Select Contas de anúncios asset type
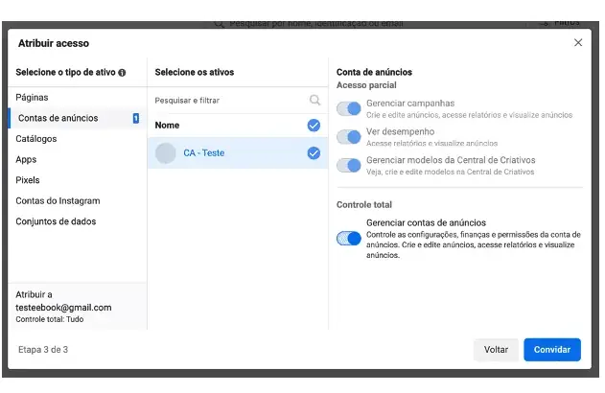Image resolution: width=605 pixels, height=393 pixels. point(77,118)
